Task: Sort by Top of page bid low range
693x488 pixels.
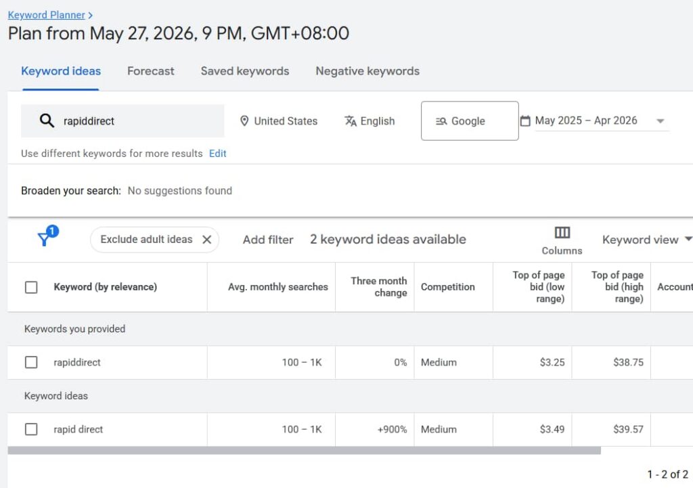Action: click(x=538, y=287)
